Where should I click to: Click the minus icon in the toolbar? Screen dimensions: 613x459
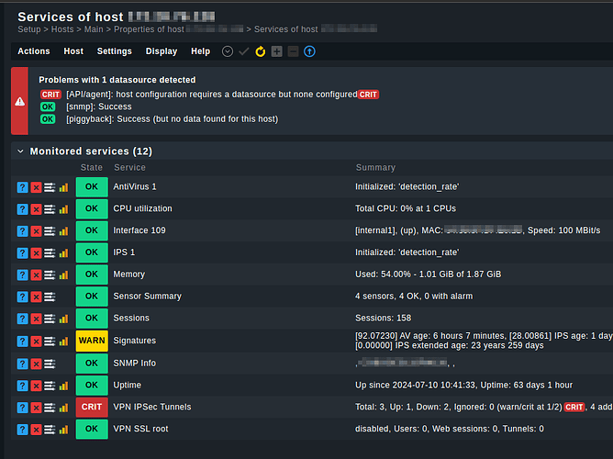(293, 52)
